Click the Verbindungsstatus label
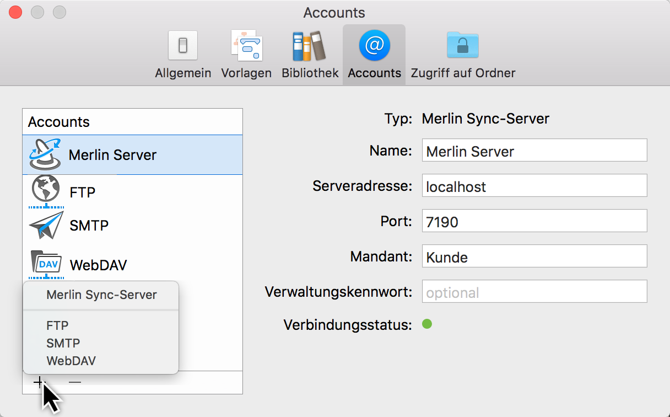The height and width of the screenshot is (417, 670). (348, 325)
